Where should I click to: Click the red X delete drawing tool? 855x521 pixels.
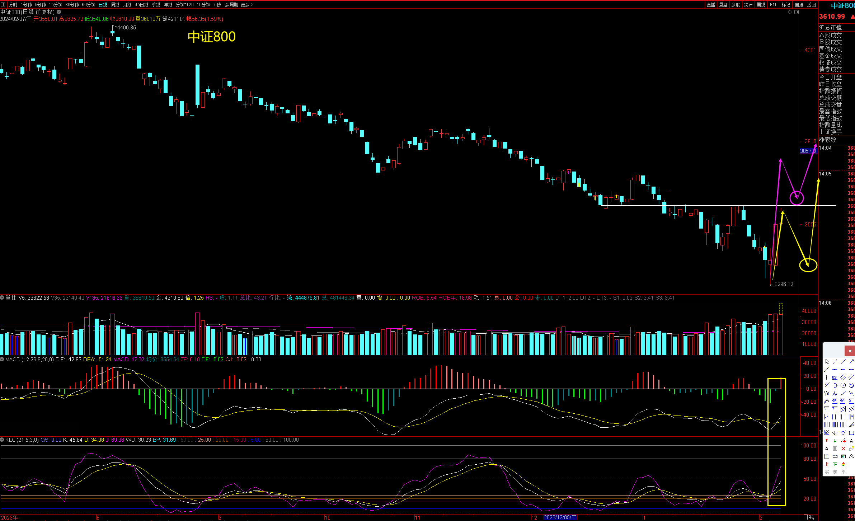click(843, 449)
